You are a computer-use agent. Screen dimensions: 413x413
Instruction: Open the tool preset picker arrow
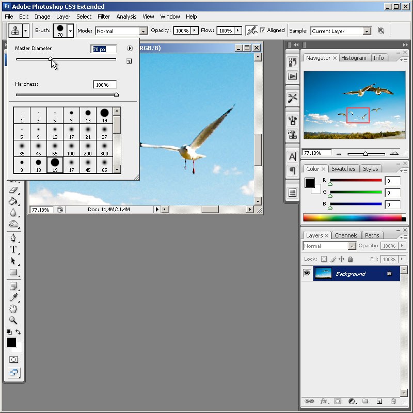tap(25, 30)
